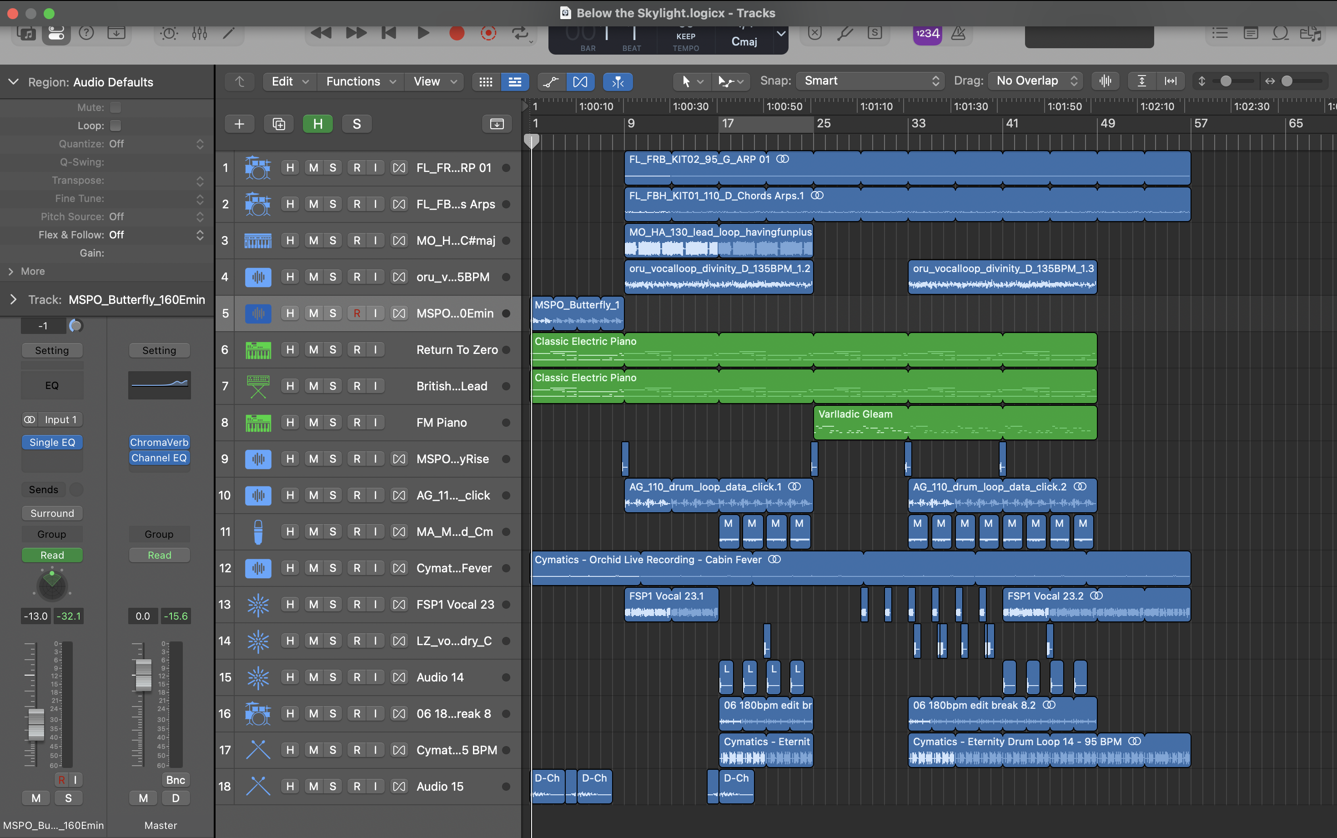Open the Drag No Overlap dropdown
1337x838 pixels.
(x=1035, y=81)
